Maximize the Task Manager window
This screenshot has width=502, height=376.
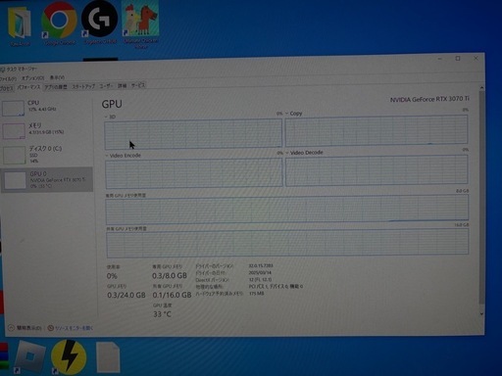coord(458,59)
